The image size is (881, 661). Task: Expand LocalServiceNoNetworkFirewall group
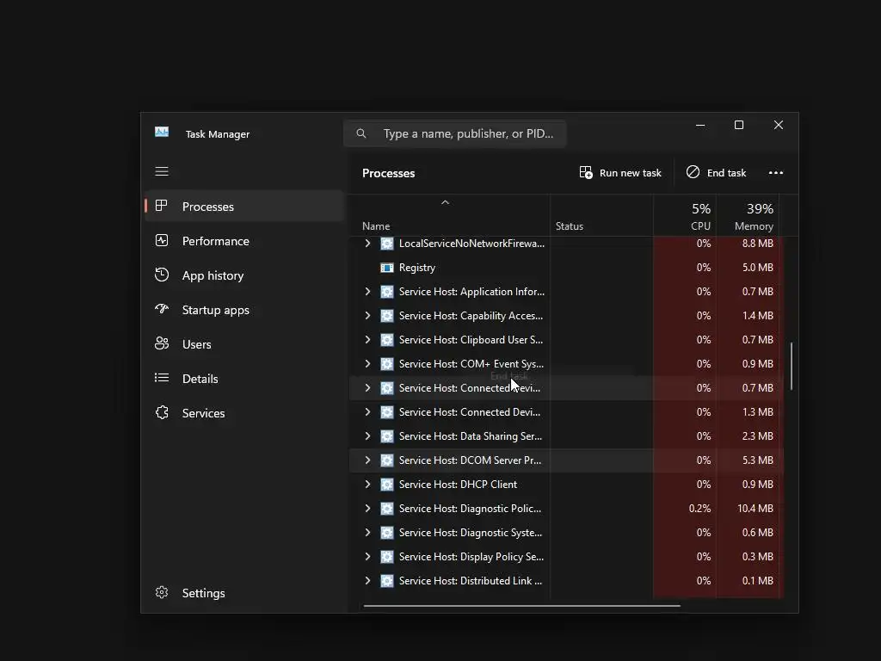367,244
